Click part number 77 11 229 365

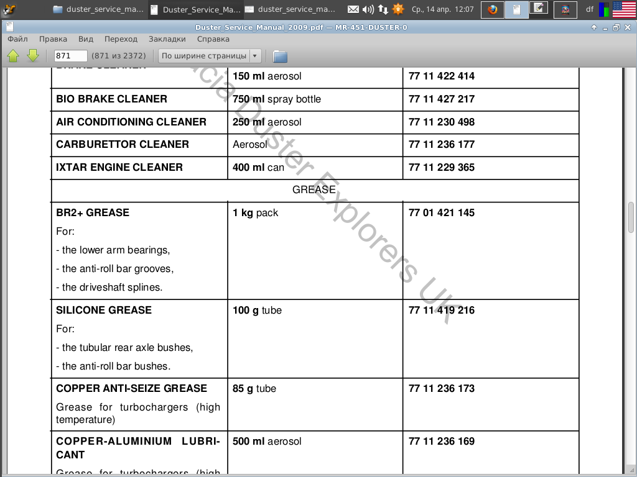(x=442, y=168)
